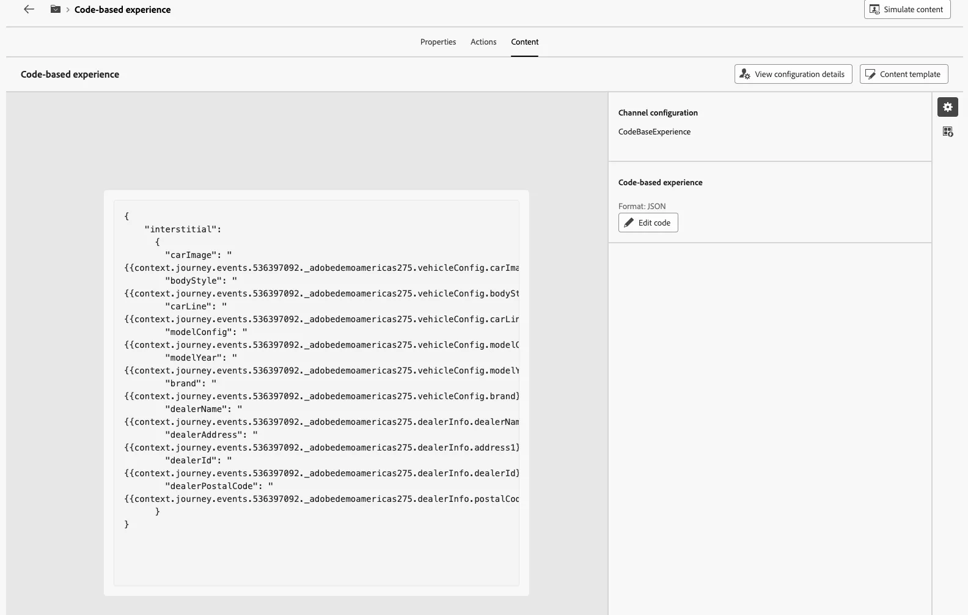The width and height of the screenshot is (968, 615).
Task: Click the "dealerPostalCode" key line
Action: click(219, 486)
